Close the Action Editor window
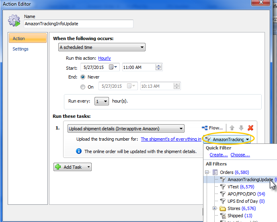The width and height of the screenshot is (277, 222). (x=261, y=2)
